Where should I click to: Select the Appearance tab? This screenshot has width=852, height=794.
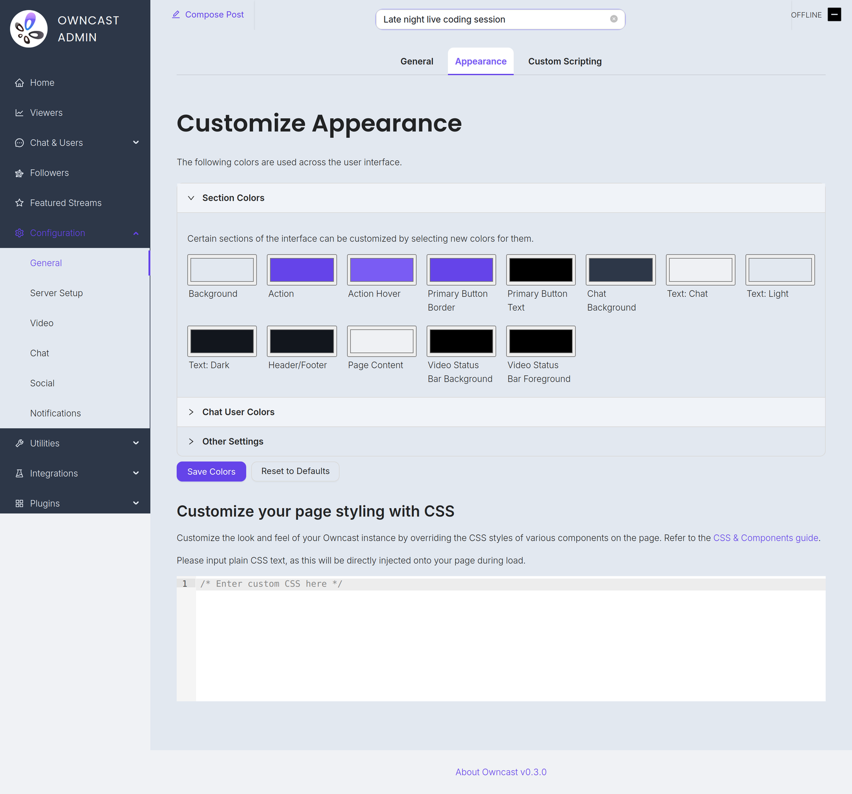pos(481,61)
